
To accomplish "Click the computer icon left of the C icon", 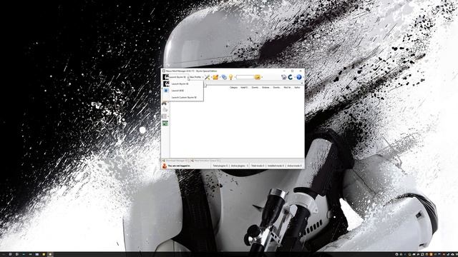I will click(x=284, y=77).
